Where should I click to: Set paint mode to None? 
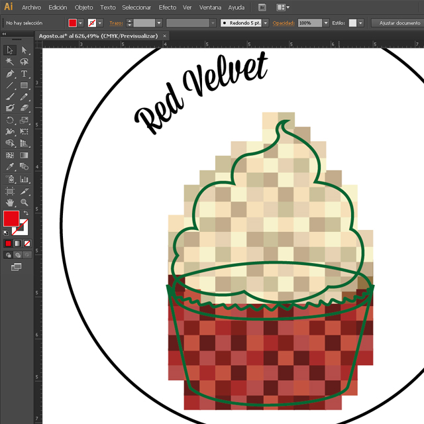tap(27, 243)
